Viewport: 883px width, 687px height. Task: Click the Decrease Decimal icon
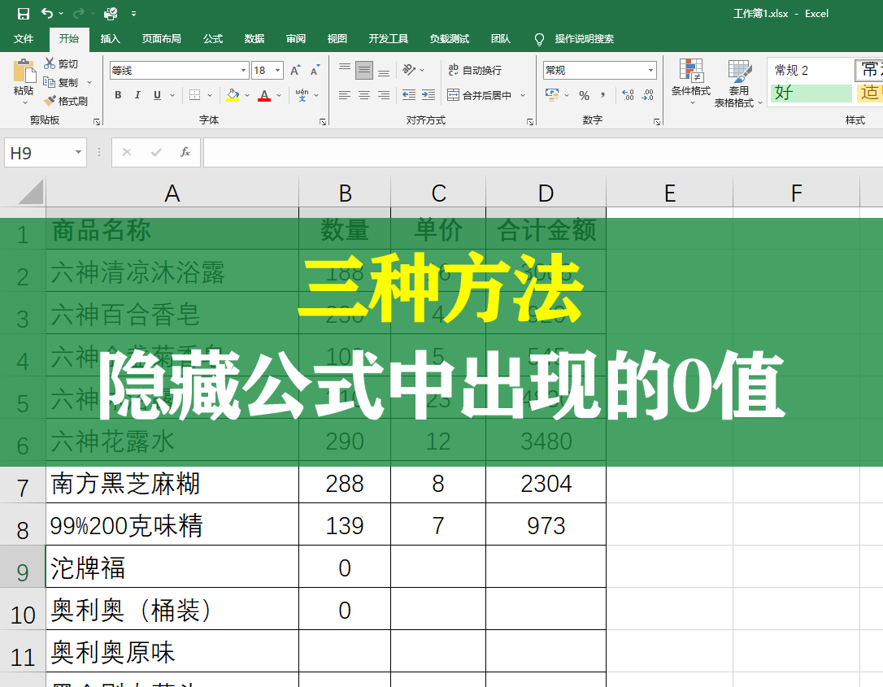pos(647,95)
